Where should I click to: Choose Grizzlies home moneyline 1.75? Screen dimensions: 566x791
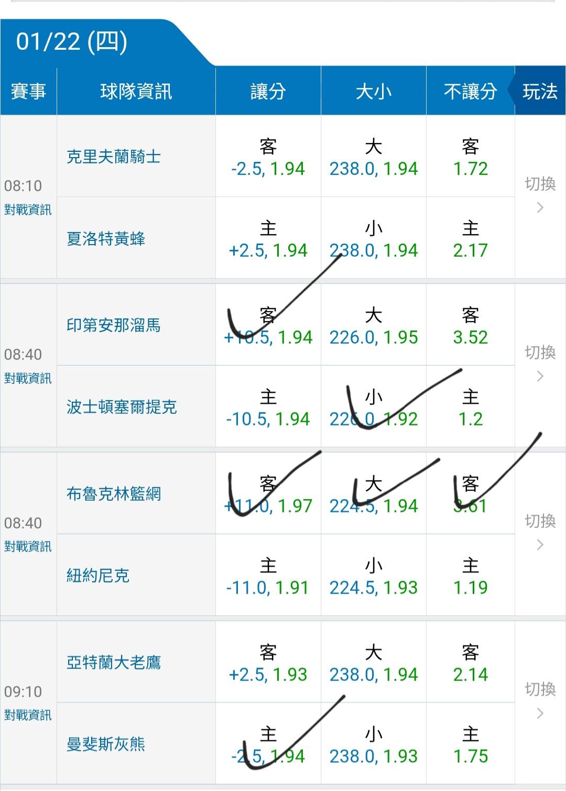[470, 744]
